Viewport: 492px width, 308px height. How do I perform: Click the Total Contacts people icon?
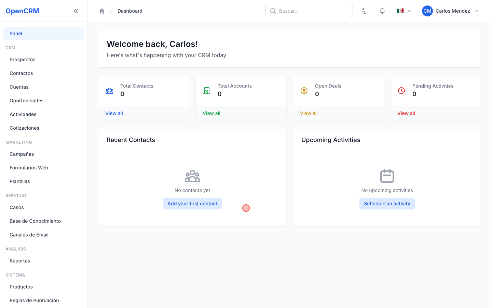[109, 91]
